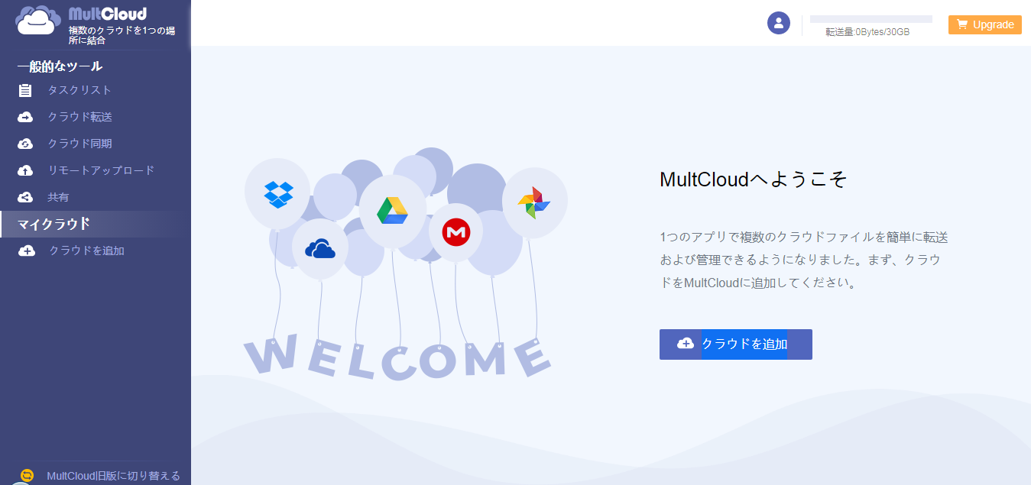The height and width of the screenshot is (485, 1031).
Task: Switch to MultCloud旧版に切り替える link
Action: pos(113,476)
